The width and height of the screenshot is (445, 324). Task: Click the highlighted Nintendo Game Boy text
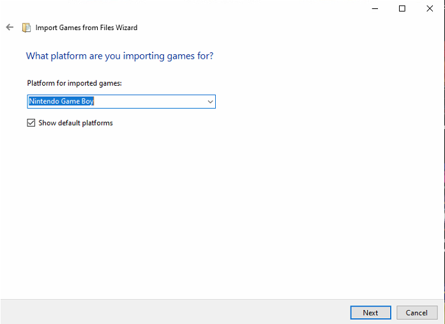pyautogui.click(x=61, y=101)
